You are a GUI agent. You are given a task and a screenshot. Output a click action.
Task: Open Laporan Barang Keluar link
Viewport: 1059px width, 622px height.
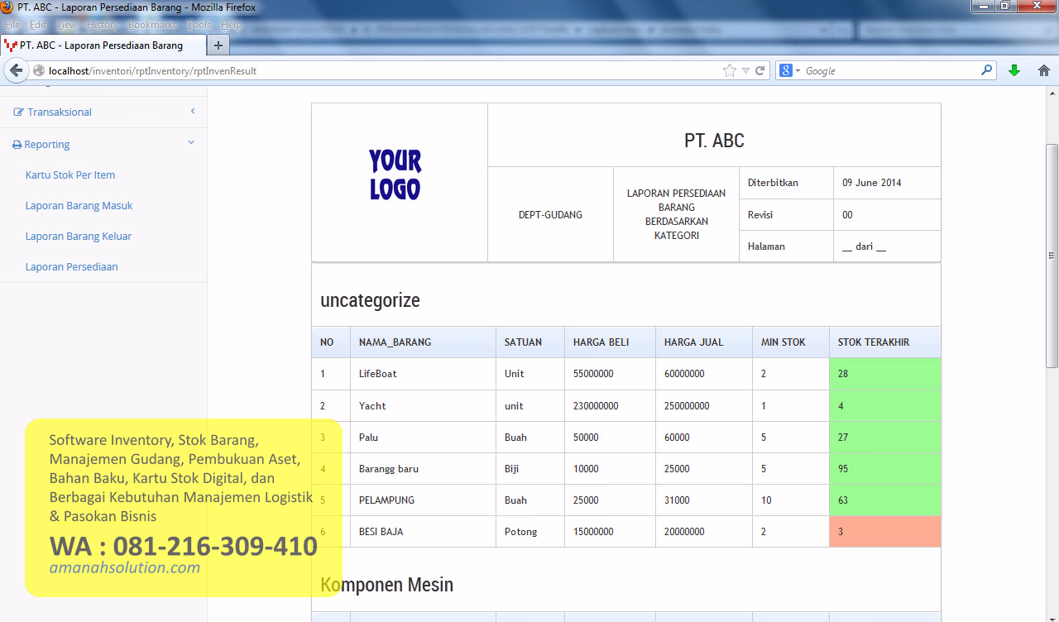tap(79, 236)
